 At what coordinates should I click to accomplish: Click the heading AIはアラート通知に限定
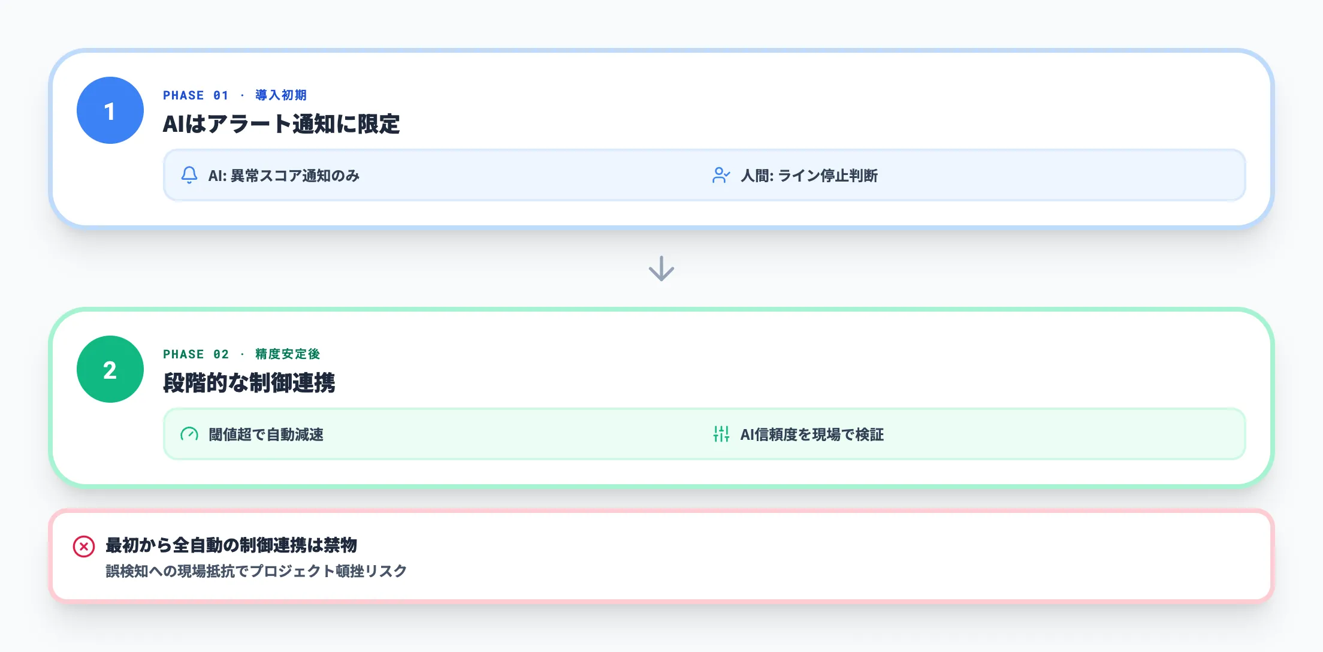(281, 124)
